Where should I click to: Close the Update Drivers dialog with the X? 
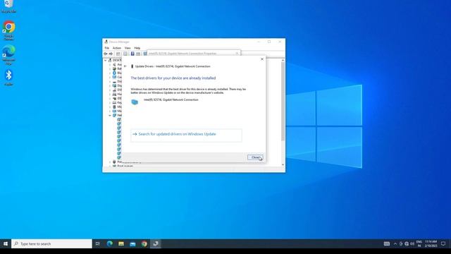tap(261, 59)
